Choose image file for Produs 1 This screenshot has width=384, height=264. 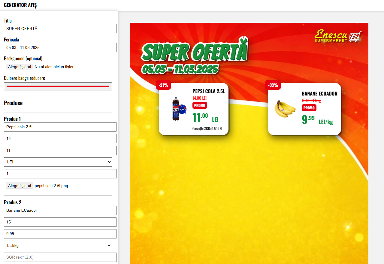pyautogui.click(x=20, y=186)
